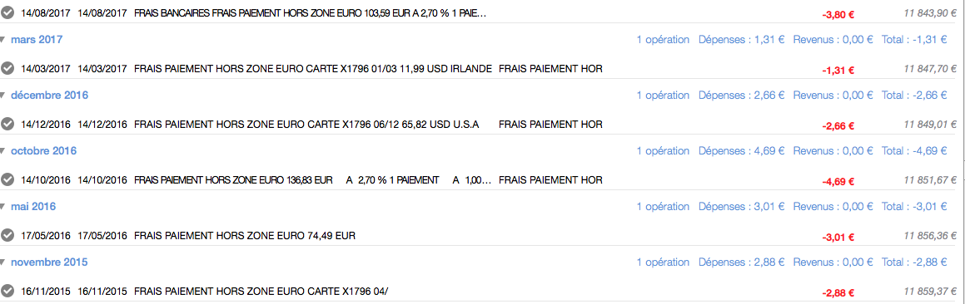Collapse the décembre 2016 group triangle
This screenshot has width=965, height=304.
[3, 96]
